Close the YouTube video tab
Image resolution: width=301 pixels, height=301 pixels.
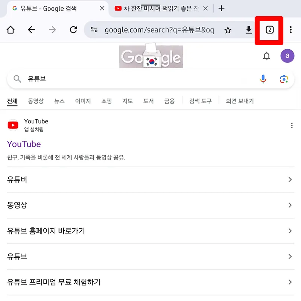(205, 8)
